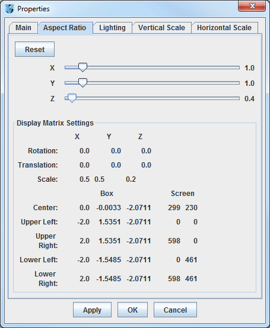The image size is (270, 328).
Task: Click the Scale Z value 0.2
Action: [x=131, y=179]
